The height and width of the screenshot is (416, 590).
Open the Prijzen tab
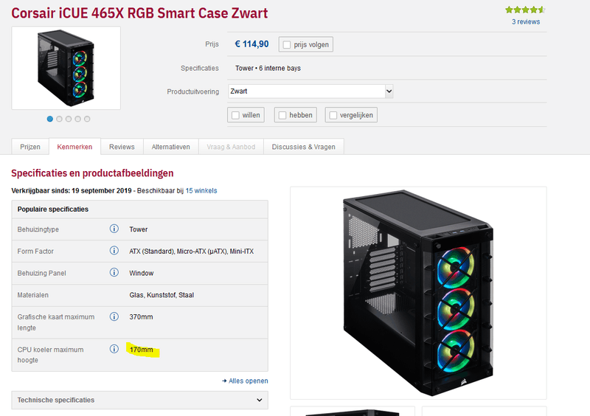30,147
